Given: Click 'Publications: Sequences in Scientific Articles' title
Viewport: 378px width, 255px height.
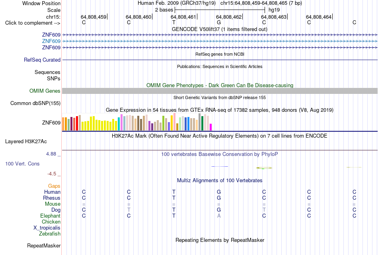Looking at the screenshot, I should point(220,66).
